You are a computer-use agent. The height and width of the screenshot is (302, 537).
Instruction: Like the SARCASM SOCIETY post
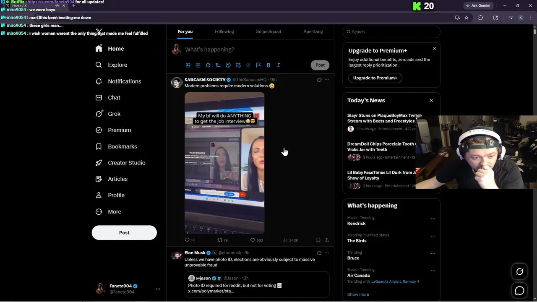coord(256,240)
